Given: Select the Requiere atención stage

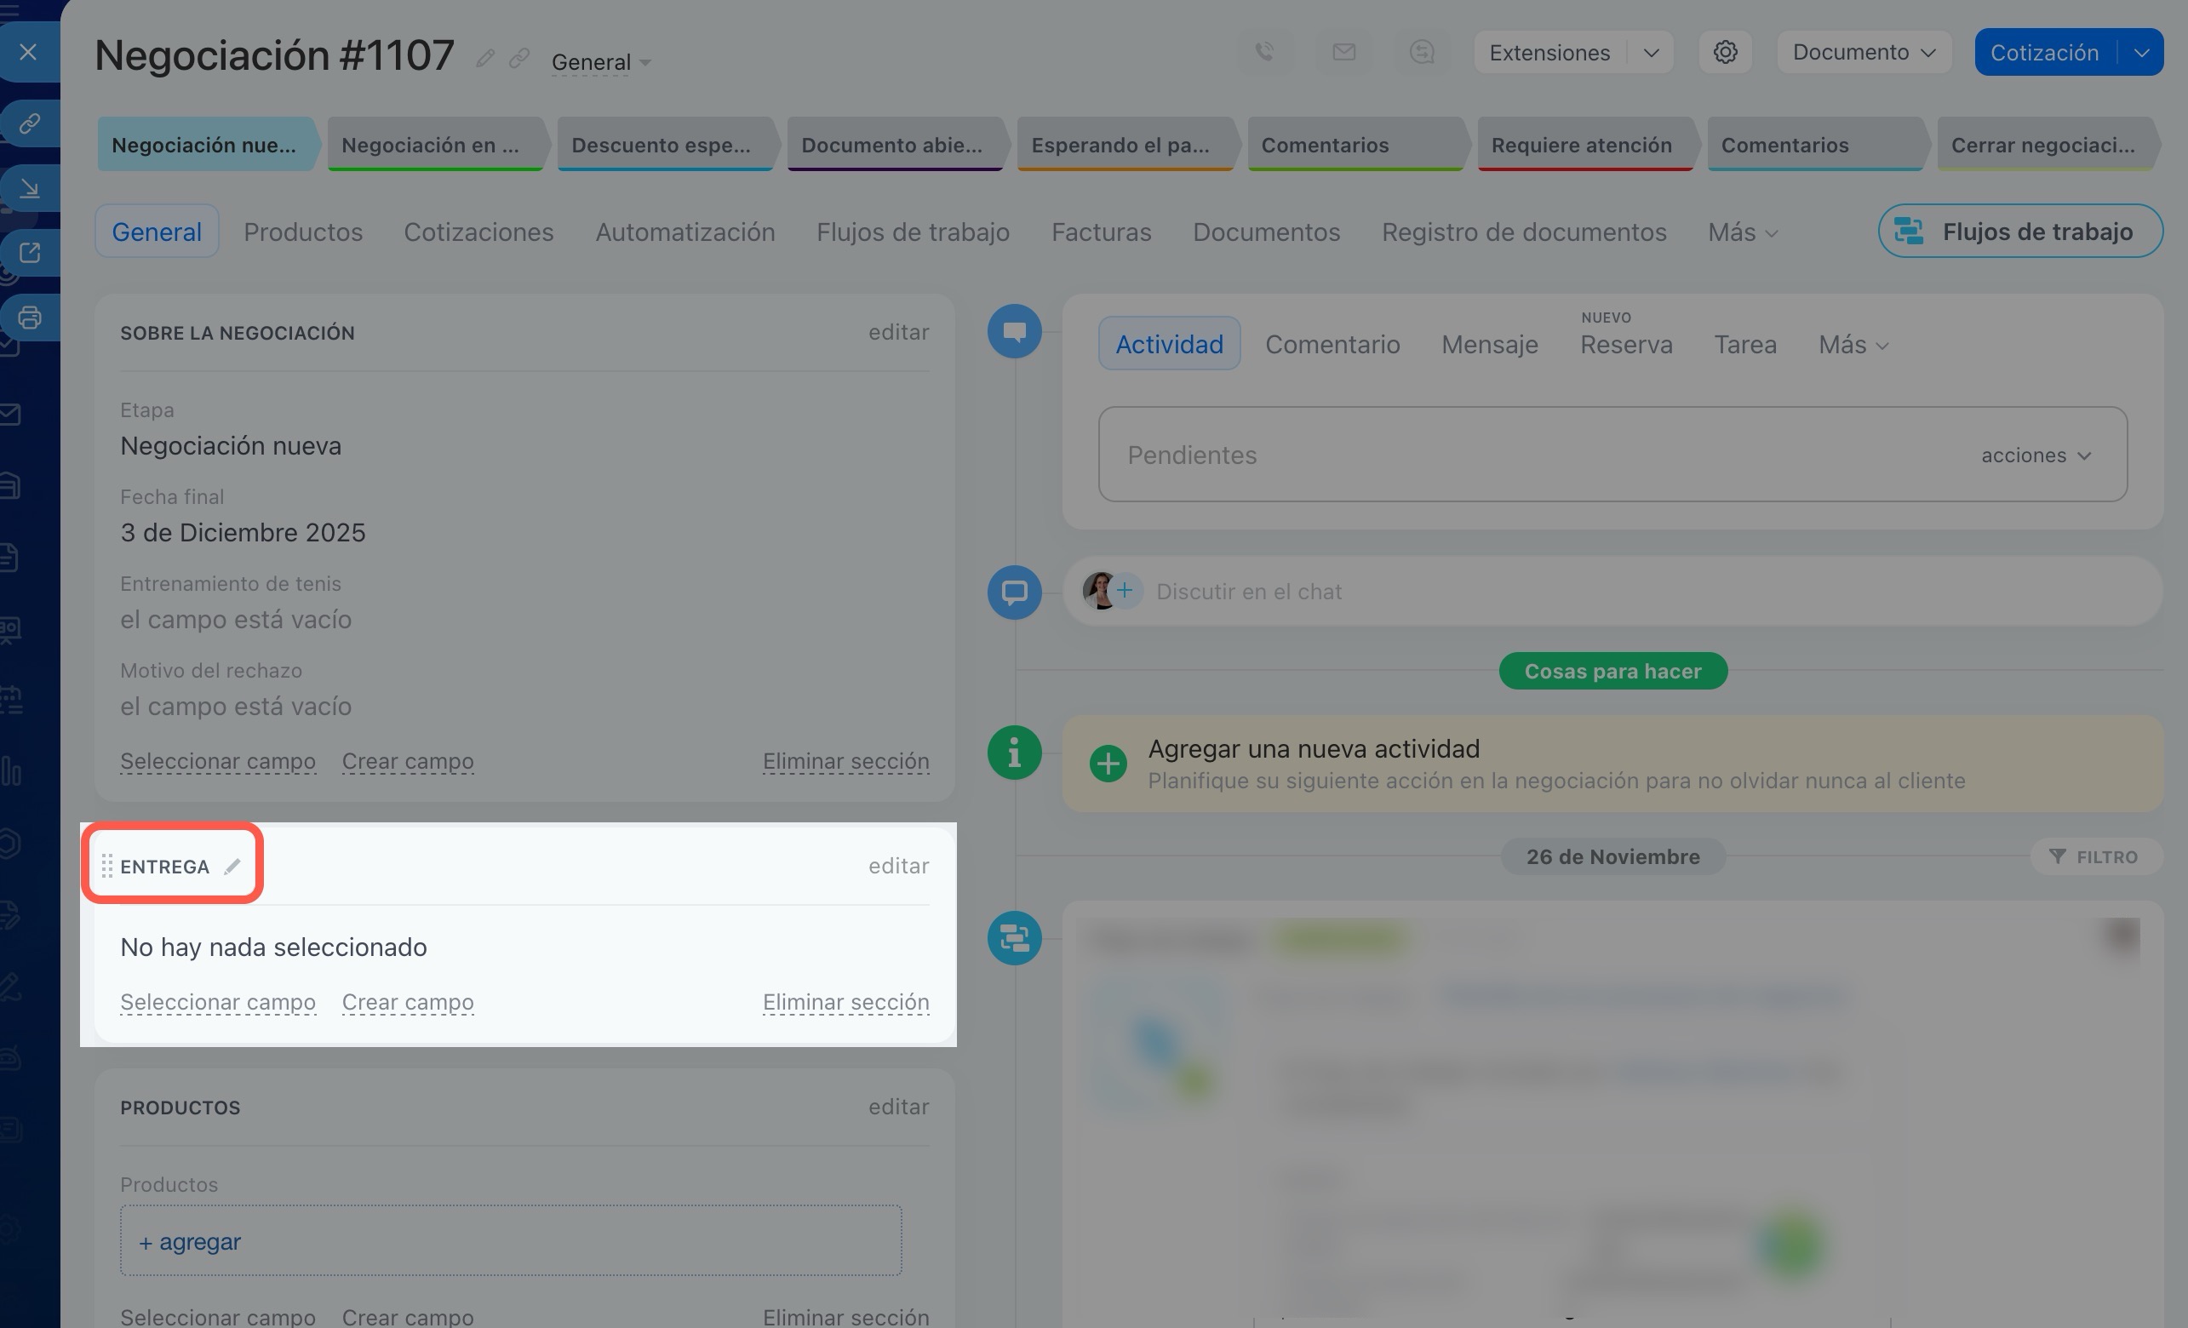Looking at the screenshot, I should (1582, 145).
